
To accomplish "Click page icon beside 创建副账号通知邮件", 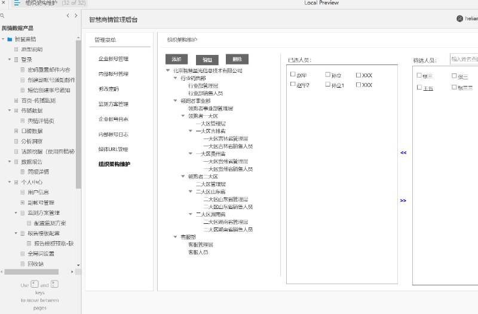I will pyautogui.click(x=23, y=80).
